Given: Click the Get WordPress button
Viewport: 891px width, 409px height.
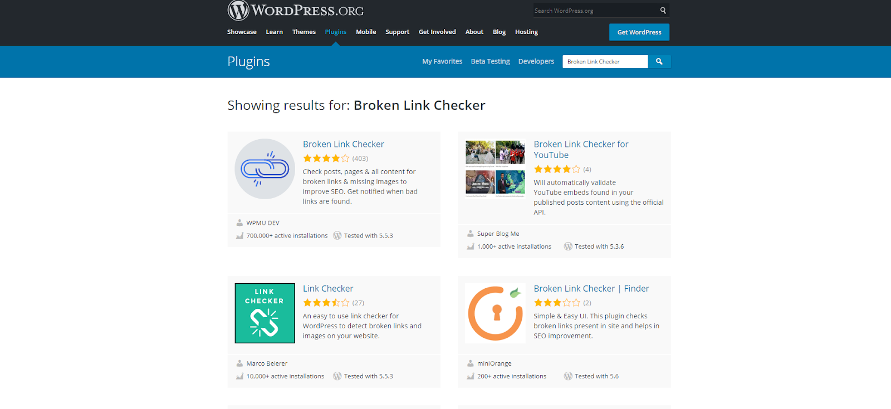Looking at the screenshot, I should [639, 32].
